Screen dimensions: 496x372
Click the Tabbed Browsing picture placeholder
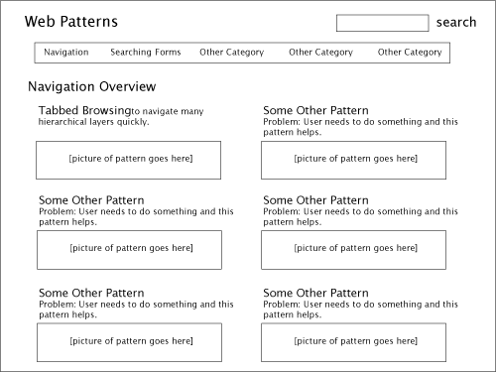click(128, 161)
